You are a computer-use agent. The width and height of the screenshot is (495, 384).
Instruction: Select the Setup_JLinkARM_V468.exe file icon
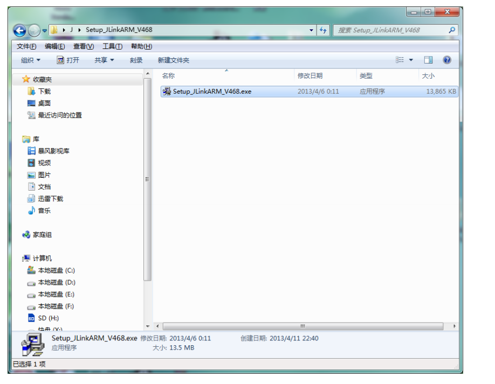[x=167, y=92]
